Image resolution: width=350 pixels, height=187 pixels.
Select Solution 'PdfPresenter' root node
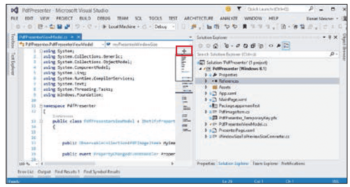tap(236, 63)
